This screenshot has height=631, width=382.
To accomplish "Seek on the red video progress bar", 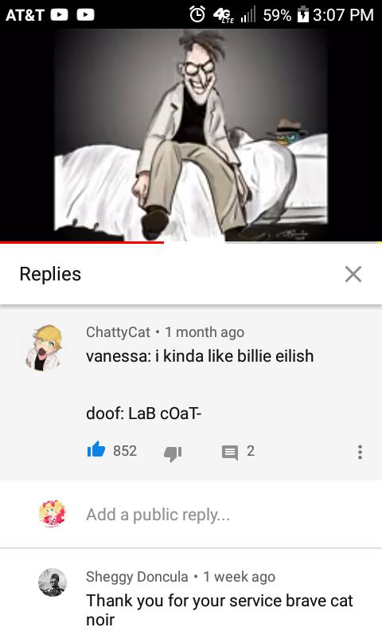I will click(82, 242).
